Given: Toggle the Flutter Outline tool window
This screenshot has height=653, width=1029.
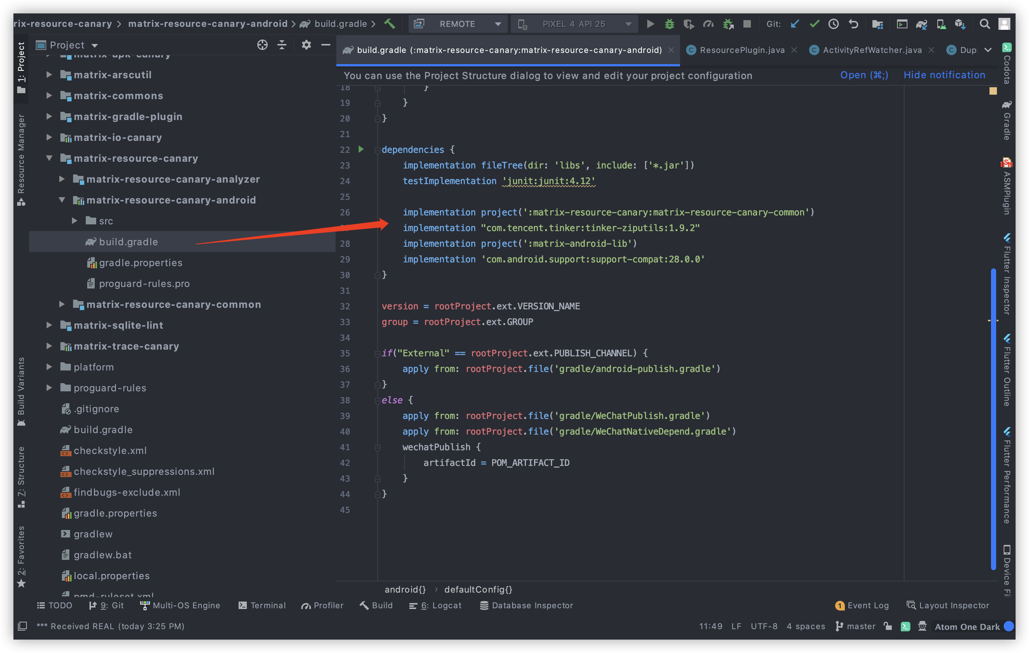Looking at the screenshot, I should tap(1007, 370).
